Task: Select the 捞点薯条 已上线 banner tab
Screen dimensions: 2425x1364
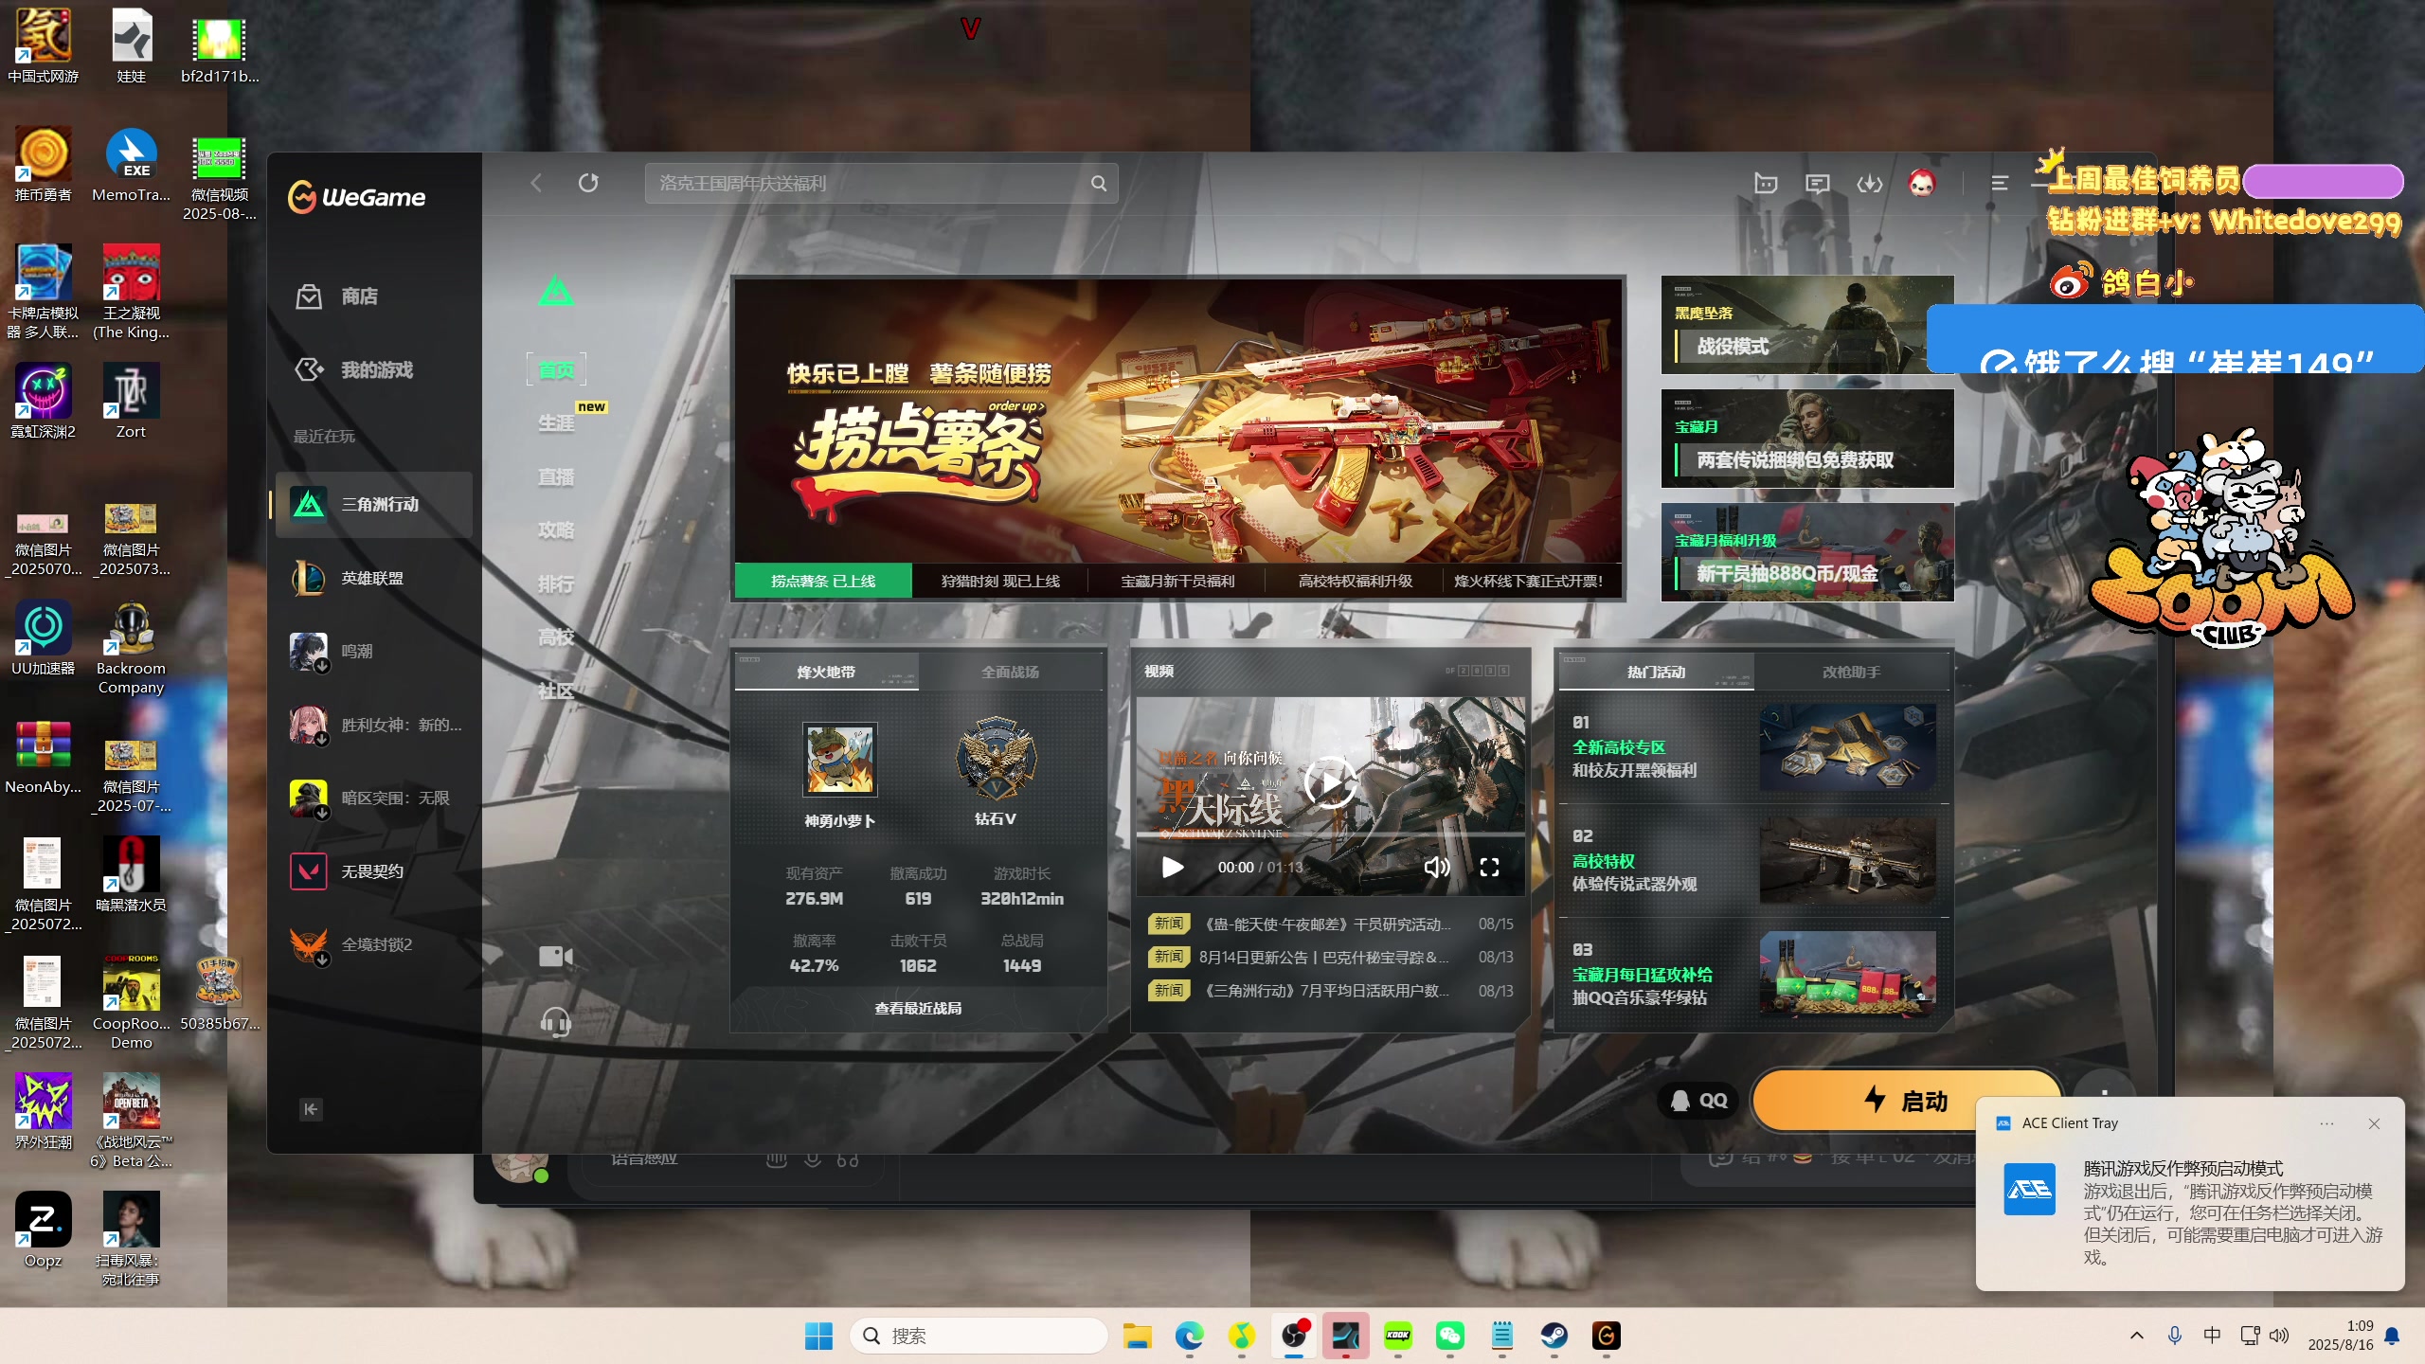Action: pos(823,581)
